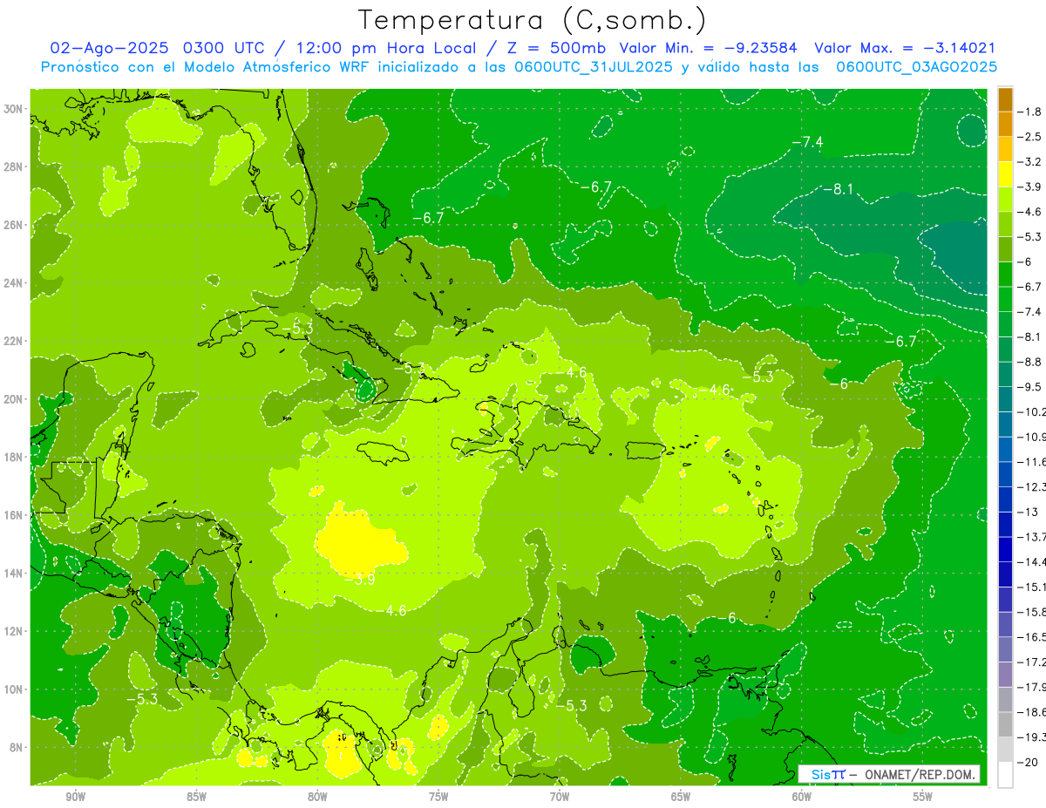The image size is (1046, 808).
Task: Click the -1.8 legend value
Action: 1030,112
